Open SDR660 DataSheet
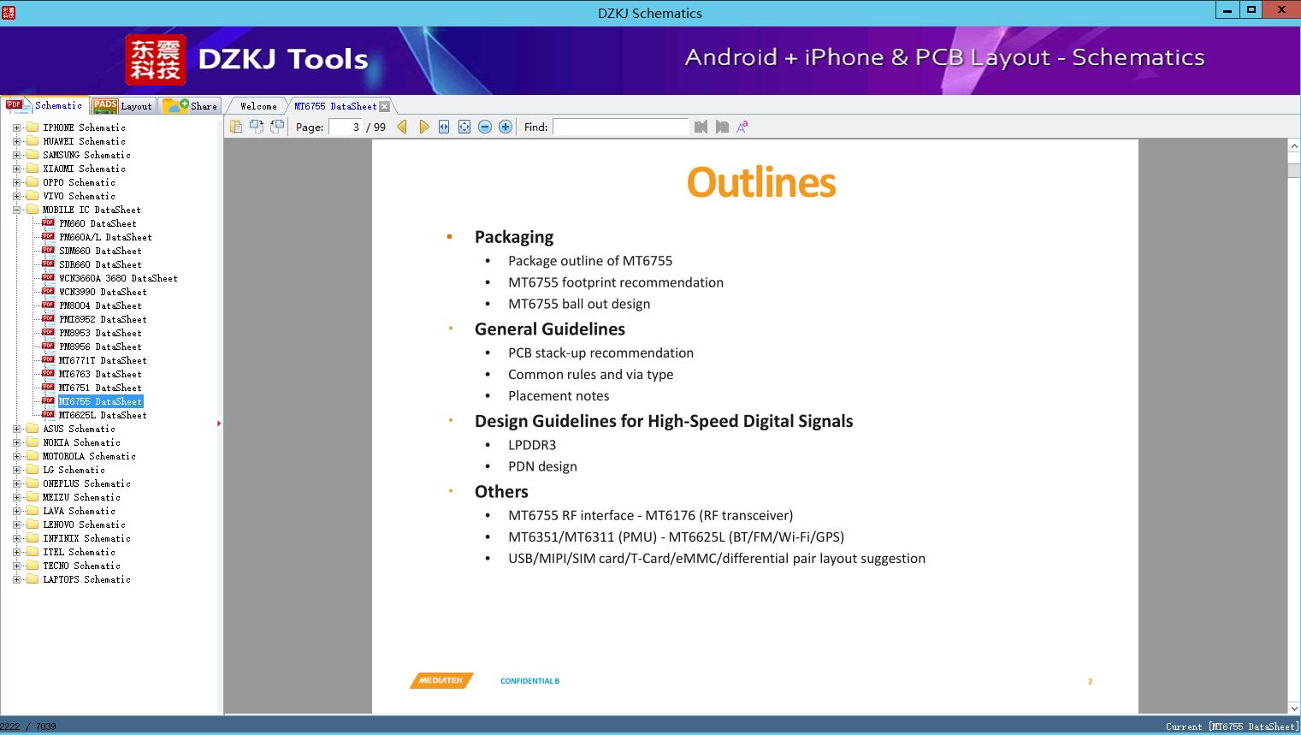 [x=100, y=264]
